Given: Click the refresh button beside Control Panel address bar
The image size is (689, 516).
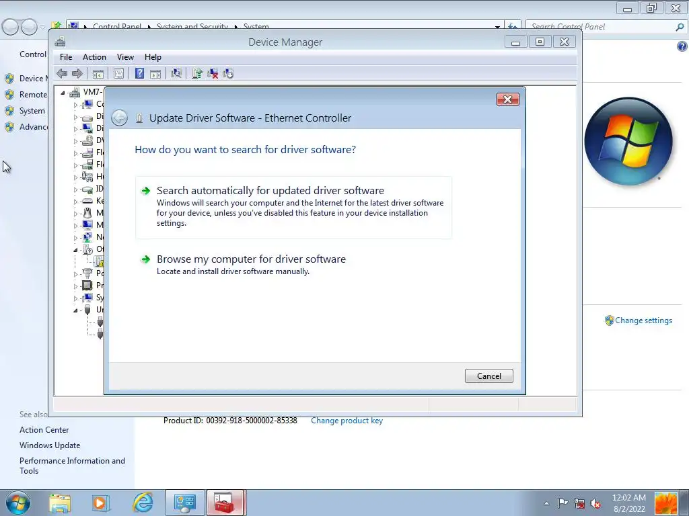Looking at the screenshot, I should pyautogui.click(x=512, y=26).
